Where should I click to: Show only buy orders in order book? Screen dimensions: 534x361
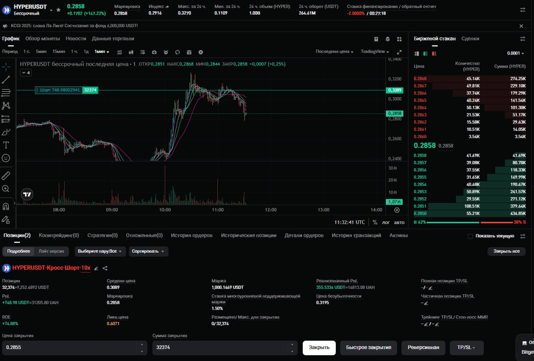425,53
